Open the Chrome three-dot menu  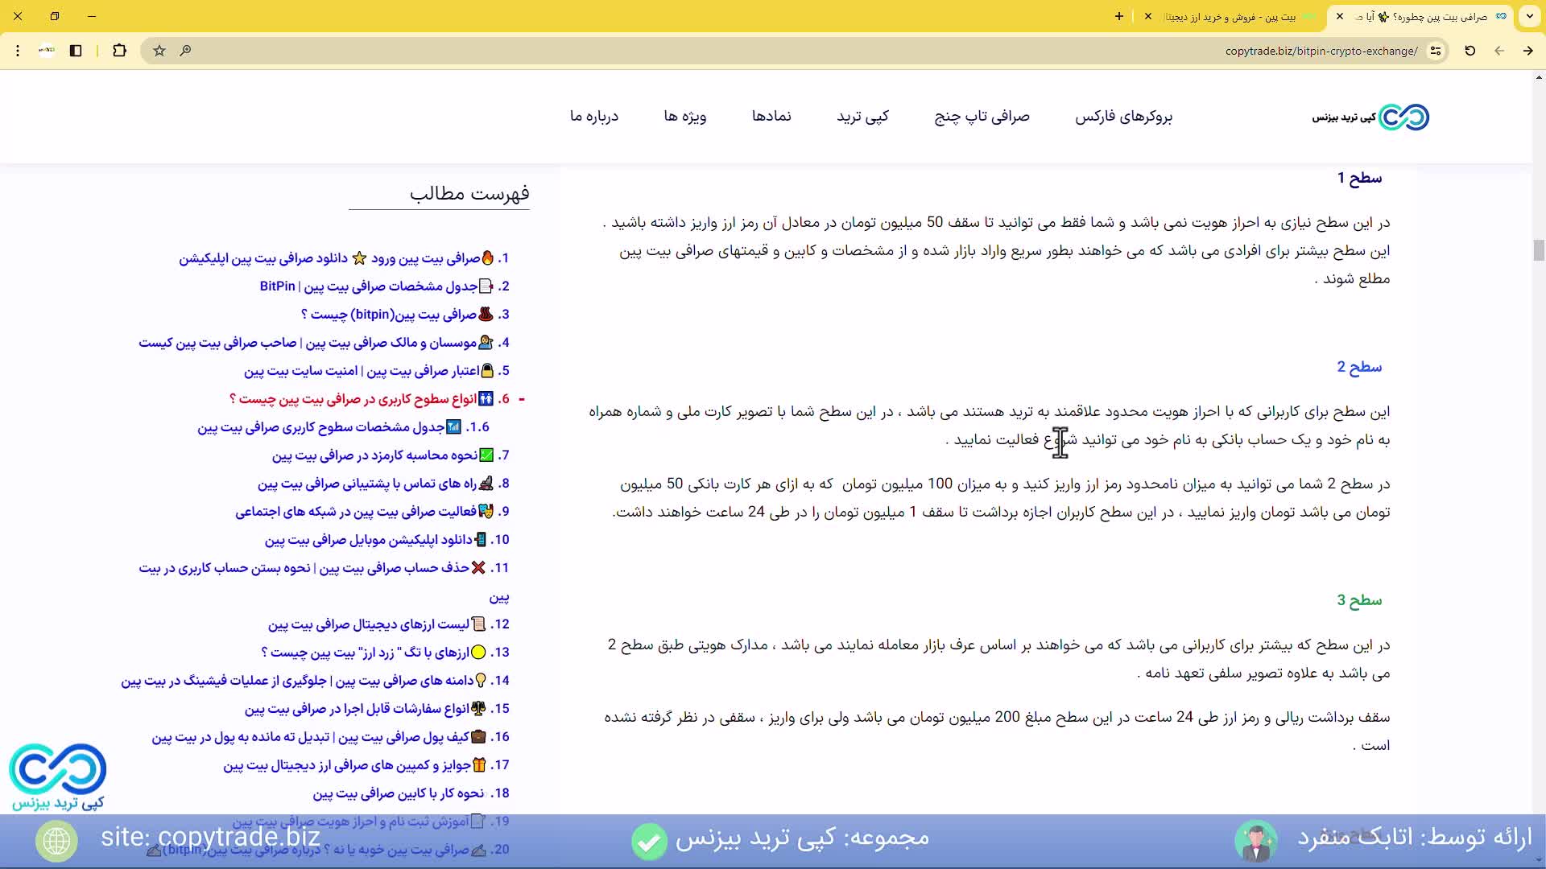(x=18, y=51)
